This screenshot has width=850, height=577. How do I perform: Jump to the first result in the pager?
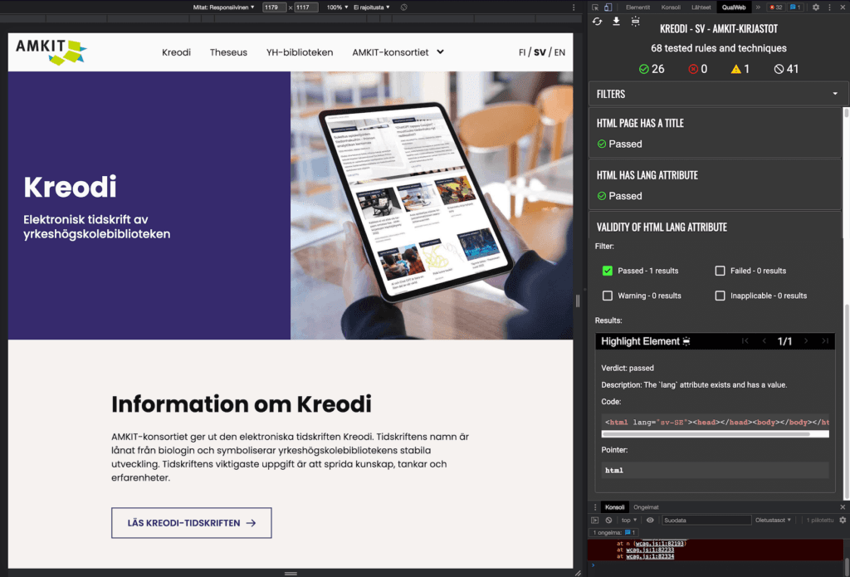pyautogui.click(x=745, y=341)
